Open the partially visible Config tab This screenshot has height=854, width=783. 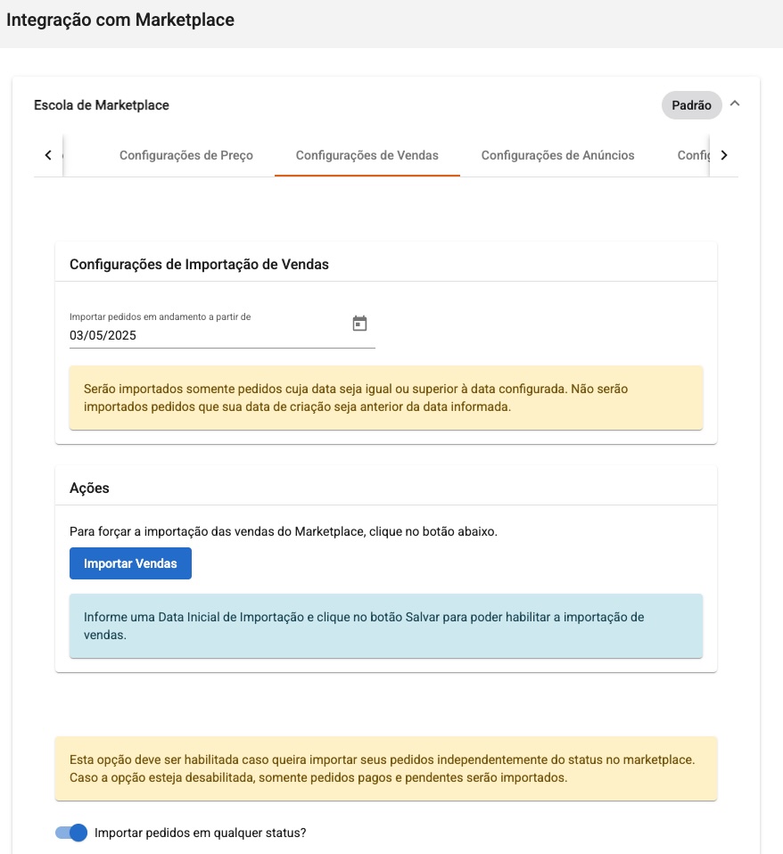click(x=693, y=155)
